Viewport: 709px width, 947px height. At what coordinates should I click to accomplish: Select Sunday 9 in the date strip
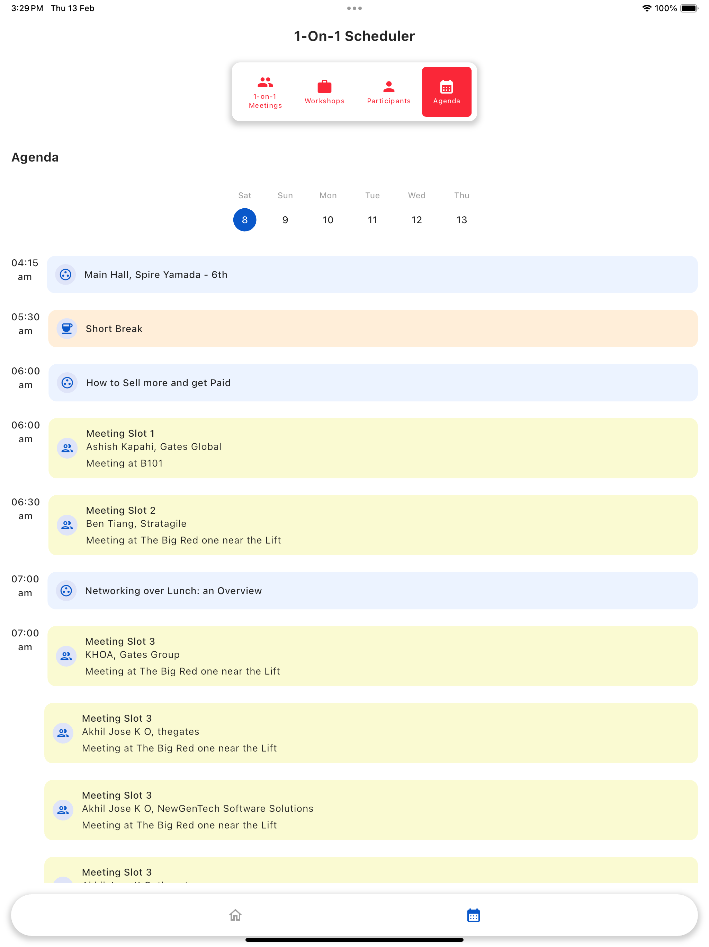coord(285,220)
